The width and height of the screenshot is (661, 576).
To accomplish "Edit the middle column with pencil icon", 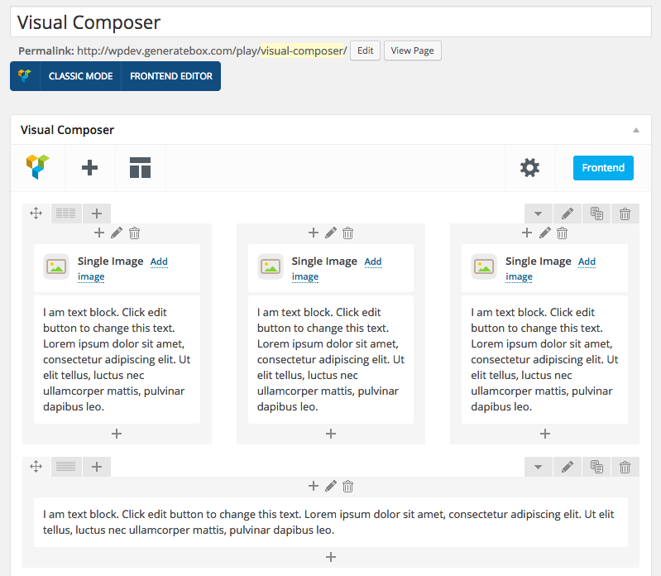I will point(330,233).
